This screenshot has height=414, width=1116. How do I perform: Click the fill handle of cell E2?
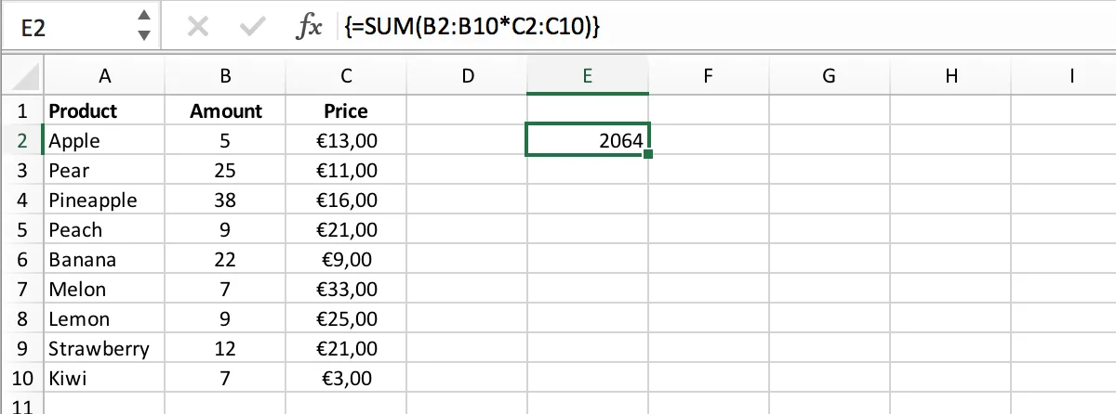(648, 154)
